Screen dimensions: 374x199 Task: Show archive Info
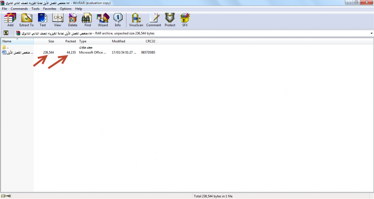118,20
